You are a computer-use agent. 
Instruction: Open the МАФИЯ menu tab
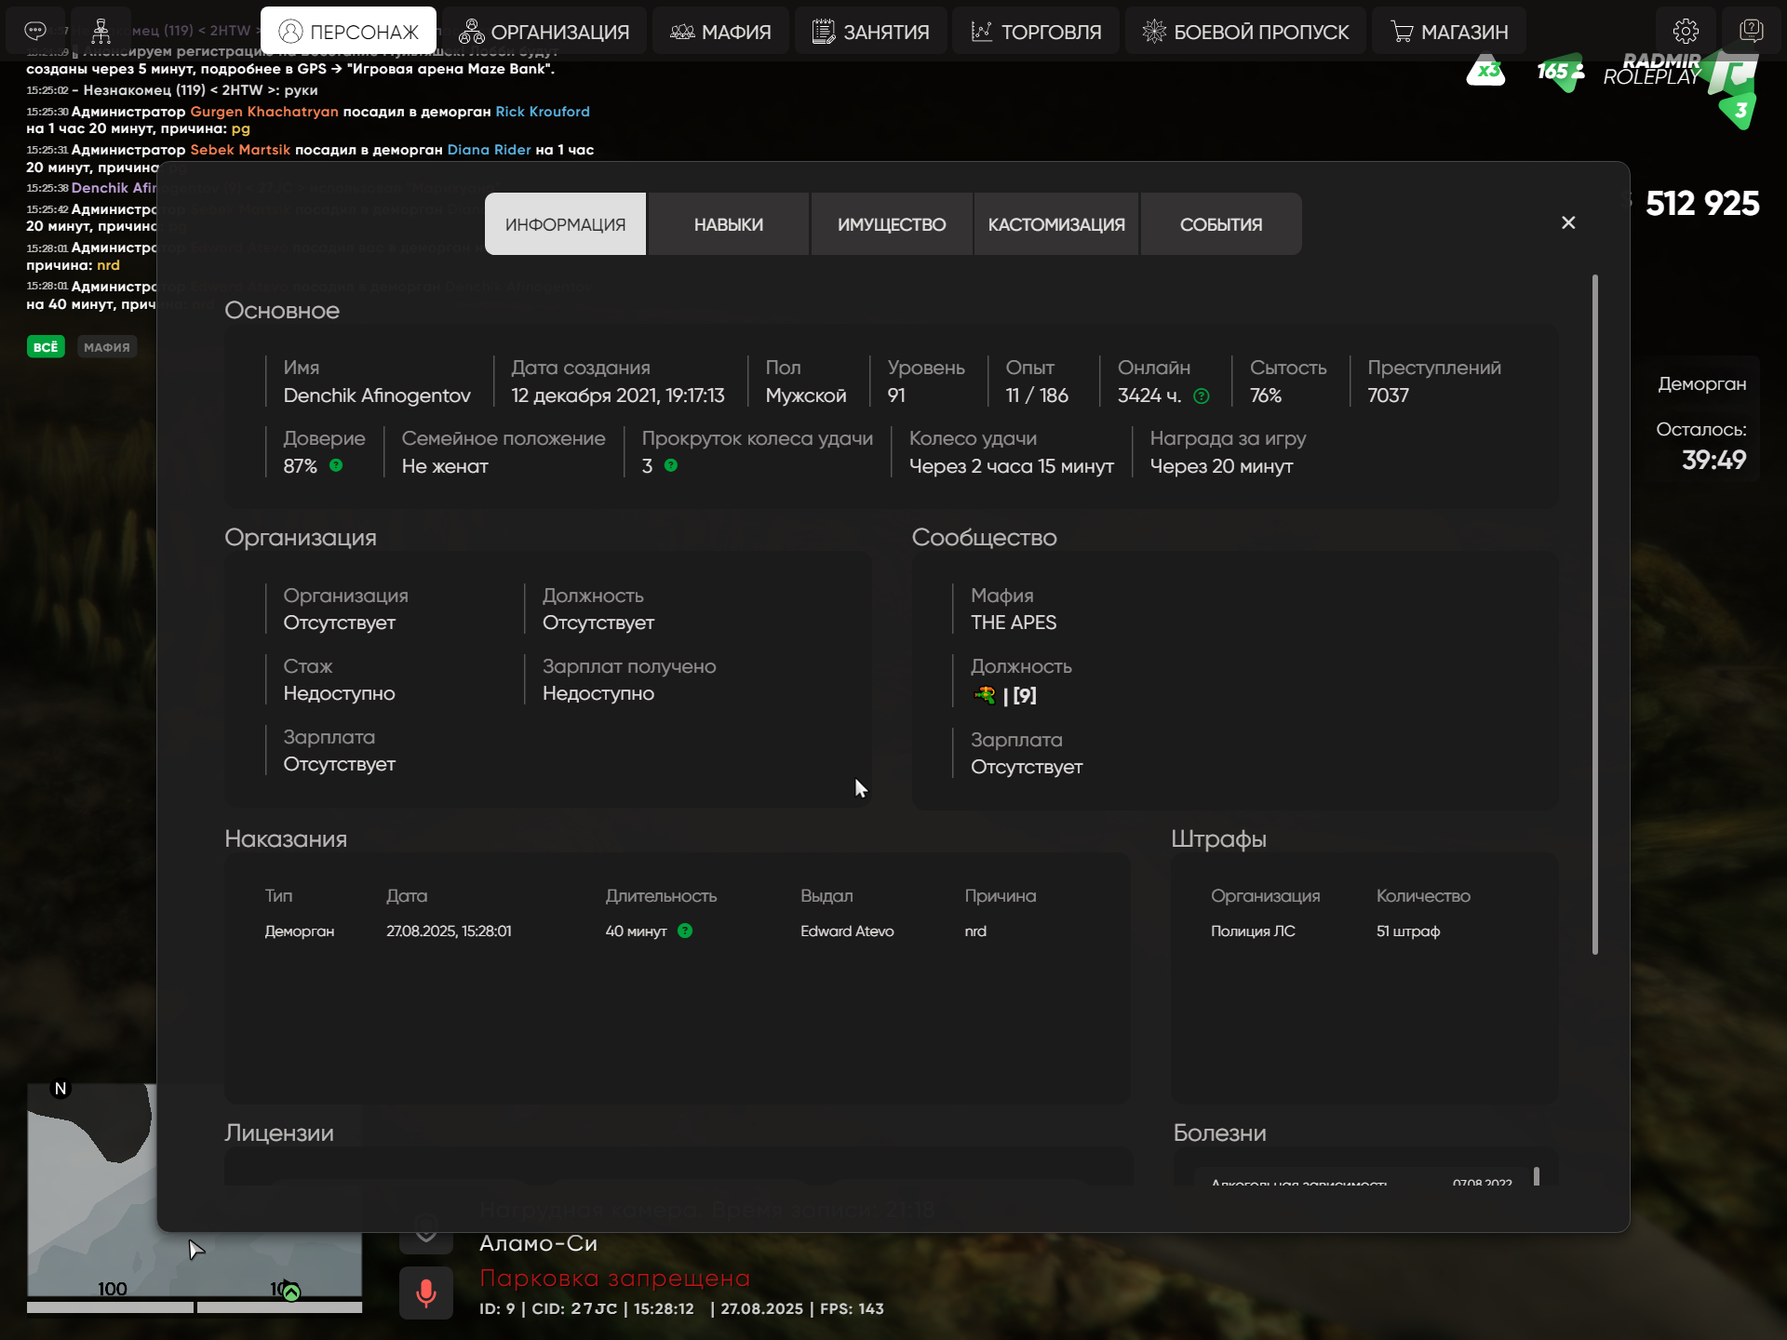pyautogui.click(x=720, y=32)
